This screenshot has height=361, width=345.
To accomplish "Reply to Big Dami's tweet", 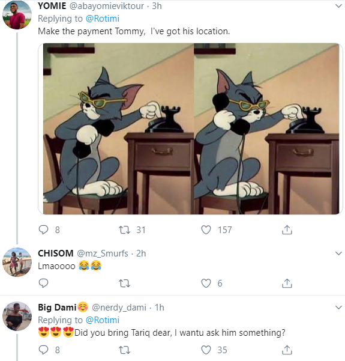I will coord(43,350).
